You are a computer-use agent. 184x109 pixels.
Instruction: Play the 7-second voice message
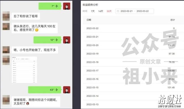tap(50, 6)
